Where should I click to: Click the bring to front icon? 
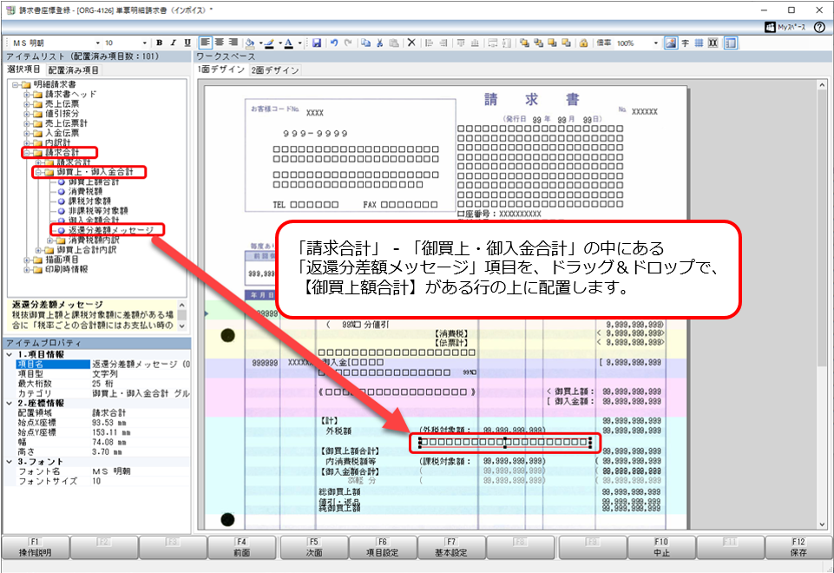click(524, 43)
